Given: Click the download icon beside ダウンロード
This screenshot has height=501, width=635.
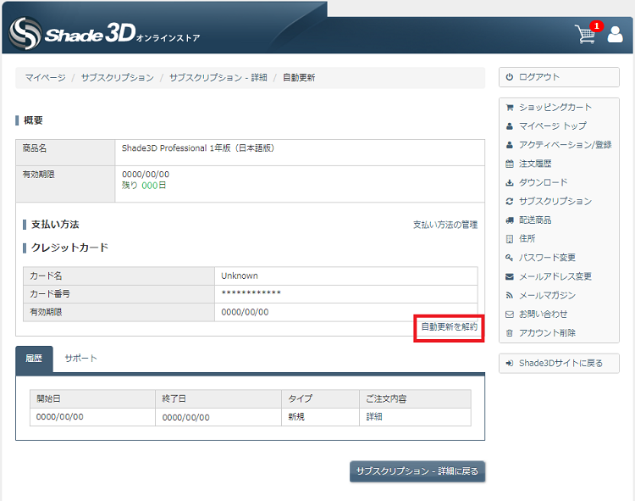Looking at the screenshot, I should [510, 182].
